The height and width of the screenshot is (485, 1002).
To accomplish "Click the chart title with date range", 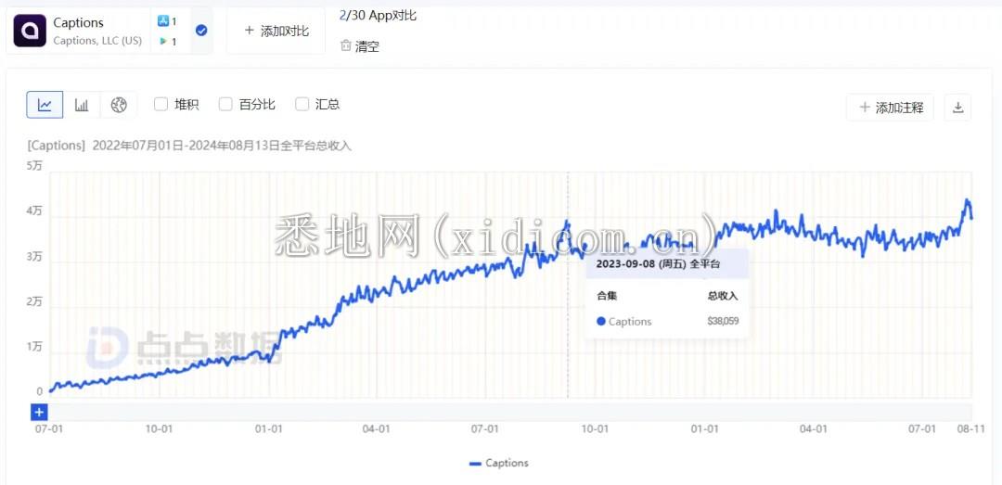I will point(189,146).
